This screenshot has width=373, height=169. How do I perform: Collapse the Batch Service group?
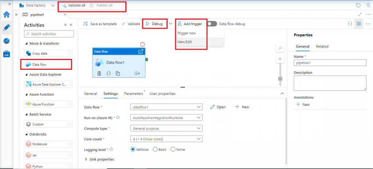click(26, 114)
